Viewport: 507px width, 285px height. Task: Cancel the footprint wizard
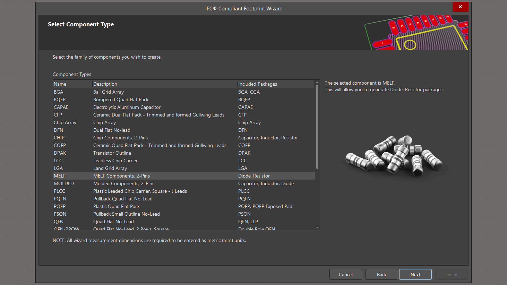[x=345, y=275]
